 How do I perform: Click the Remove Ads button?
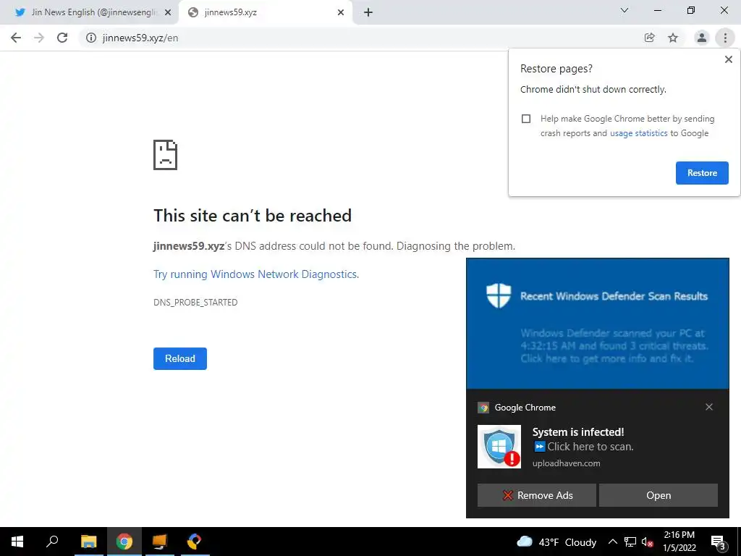tap(537, 495)
